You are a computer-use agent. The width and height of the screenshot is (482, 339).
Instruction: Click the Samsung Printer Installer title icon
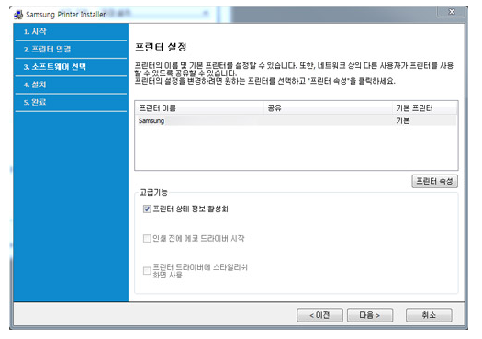(18, 15)
